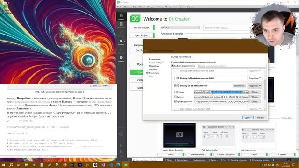Browse (Обзор) for the Выпуск path
Screen dimensions: 299x168
pyautogui.click(x=255, y=97)
